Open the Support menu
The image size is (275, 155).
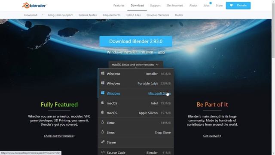[x=155, y=6]
